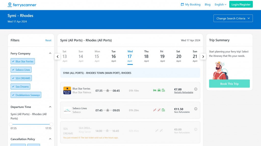The image size is (261, 146).
Task: Toggle the Sebeco Lines filter
Action: [21, 70]
